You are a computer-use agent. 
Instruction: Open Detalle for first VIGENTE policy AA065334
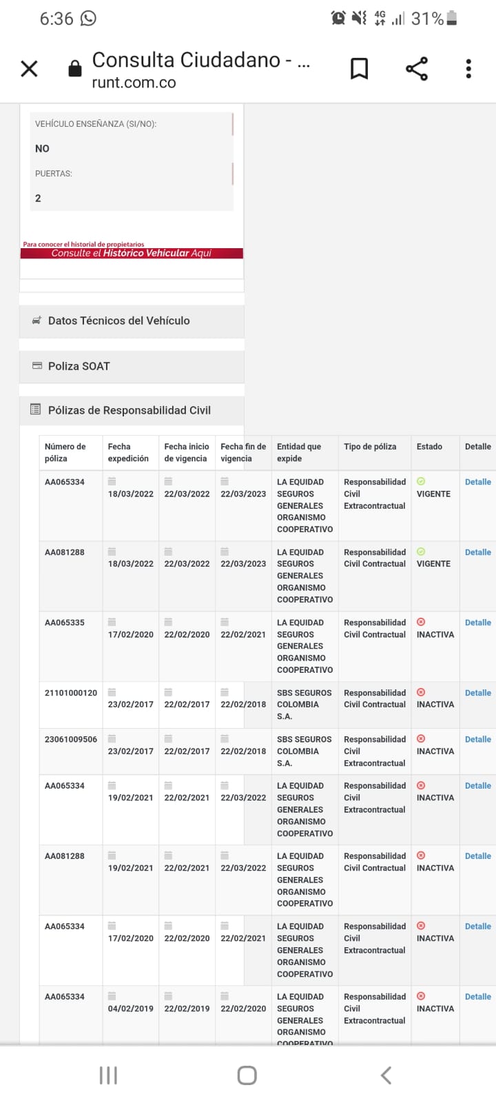click(477, 482)
